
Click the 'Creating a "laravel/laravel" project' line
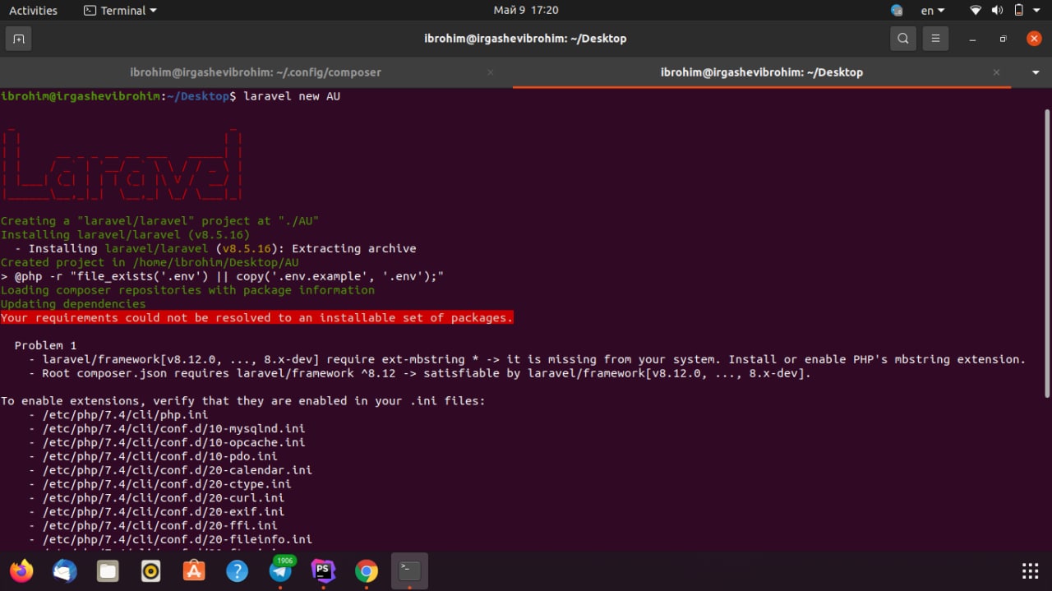(159, 220)
